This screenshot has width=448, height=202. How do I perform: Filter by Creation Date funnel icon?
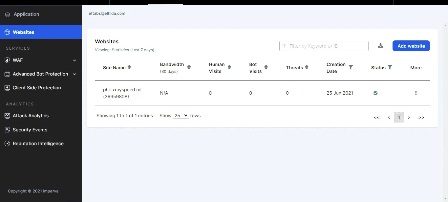pyautogui.click(x=351, y=67)
